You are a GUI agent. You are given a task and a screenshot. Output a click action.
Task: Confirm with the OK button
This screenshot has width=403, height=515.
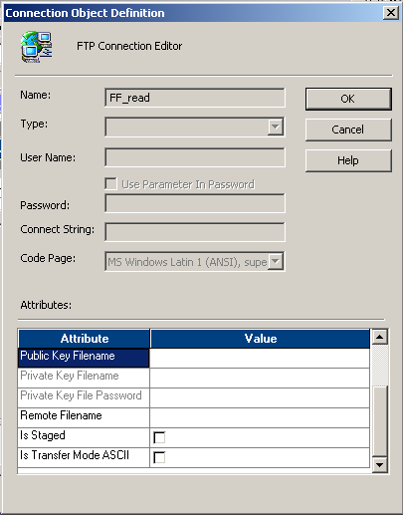pos(348,99)
